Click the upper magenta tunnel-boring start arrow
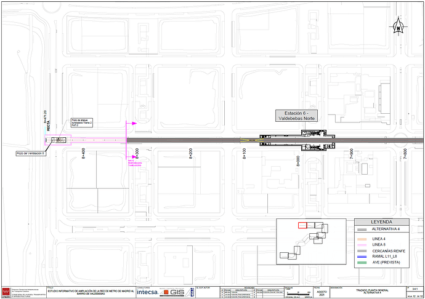The width and height of the screenshot is (425, 299). tap(131, 123)
